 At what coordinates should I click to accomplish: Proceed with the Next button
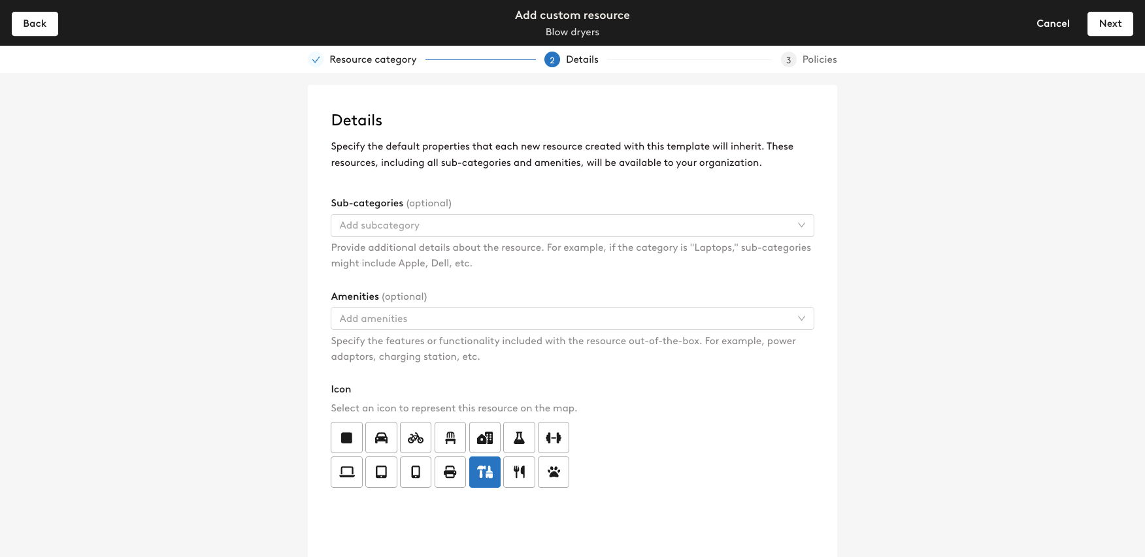coord(1110,24)
